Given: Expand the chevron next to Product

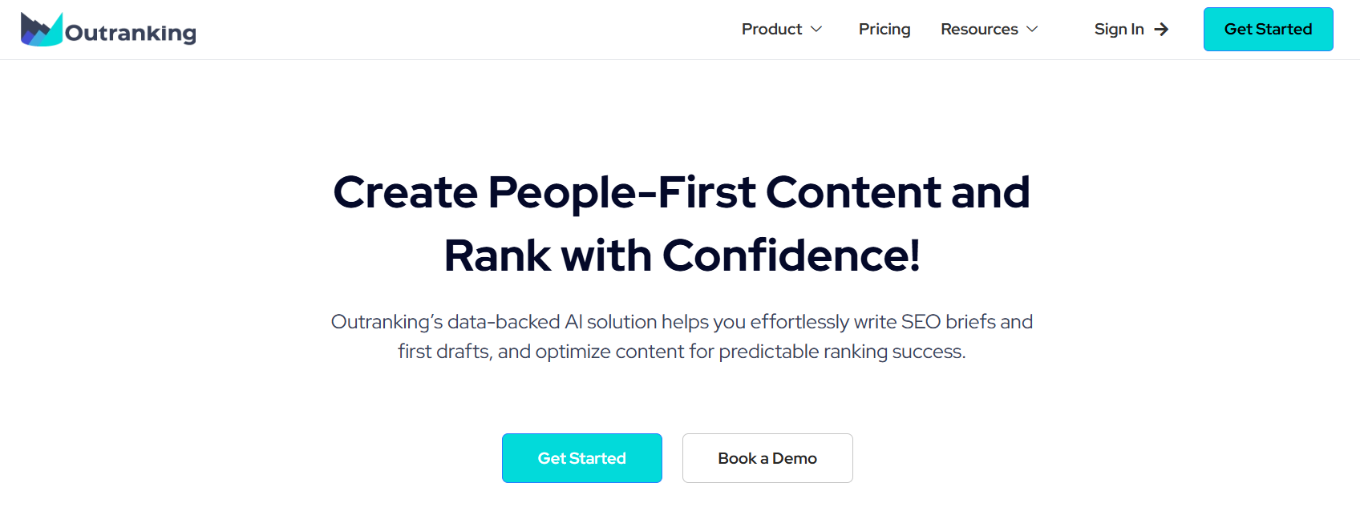Looking at the screenshot, I should (816, 30).
